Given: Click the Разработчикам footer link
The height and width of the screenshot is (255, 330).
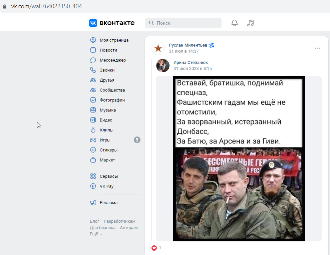Looking at the screenshot, I should [x=119, y=221].
